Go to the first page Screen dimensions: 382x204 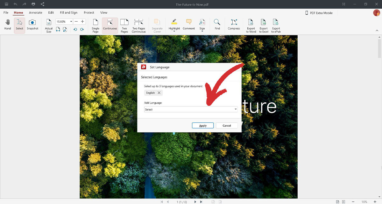(162, 202)
